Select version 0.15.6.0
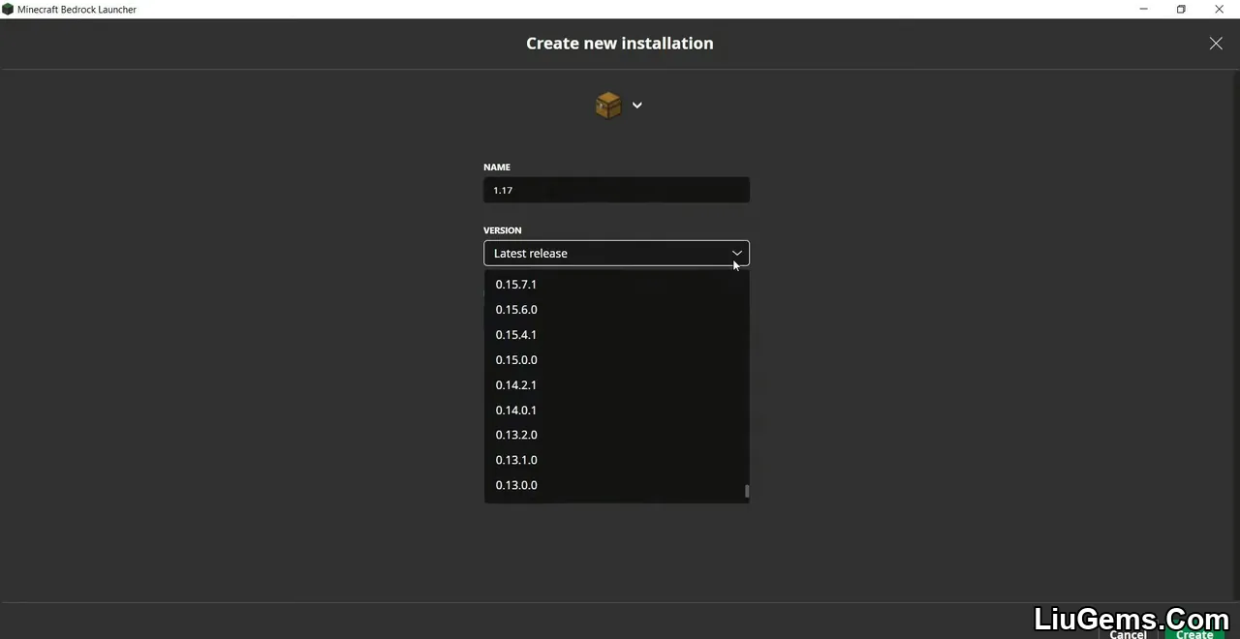 point(616,309)
